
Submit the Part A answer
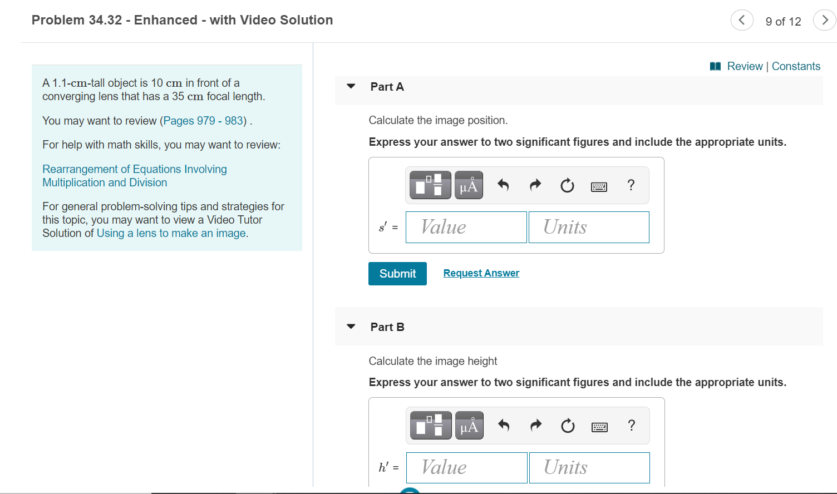pos(397,273)
